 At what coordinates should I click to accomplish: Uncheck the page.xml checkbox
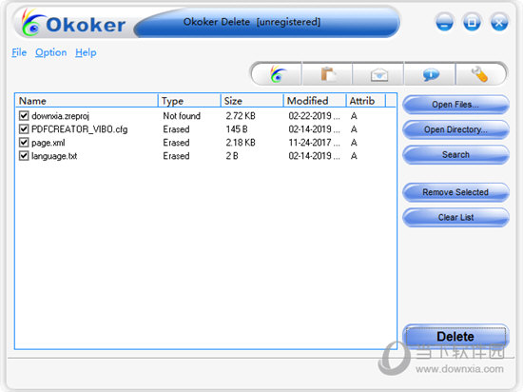(x=24, y=143)
